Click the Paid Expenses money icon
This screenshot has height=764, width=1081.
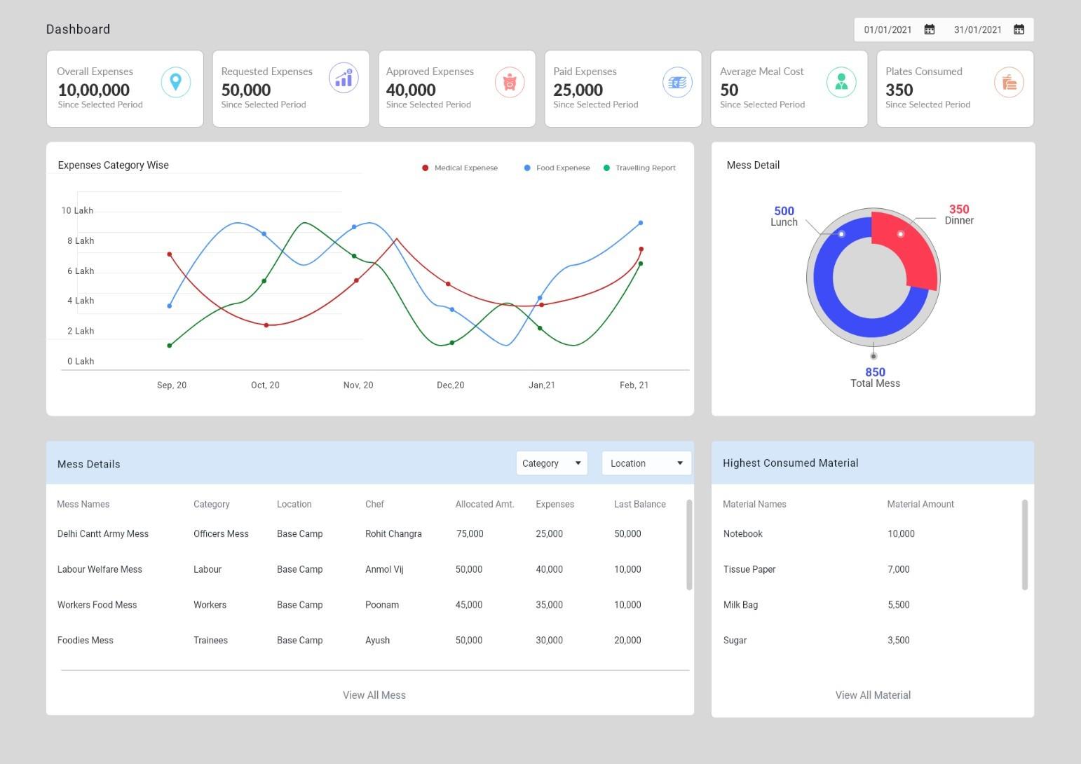tap(677, 82)
